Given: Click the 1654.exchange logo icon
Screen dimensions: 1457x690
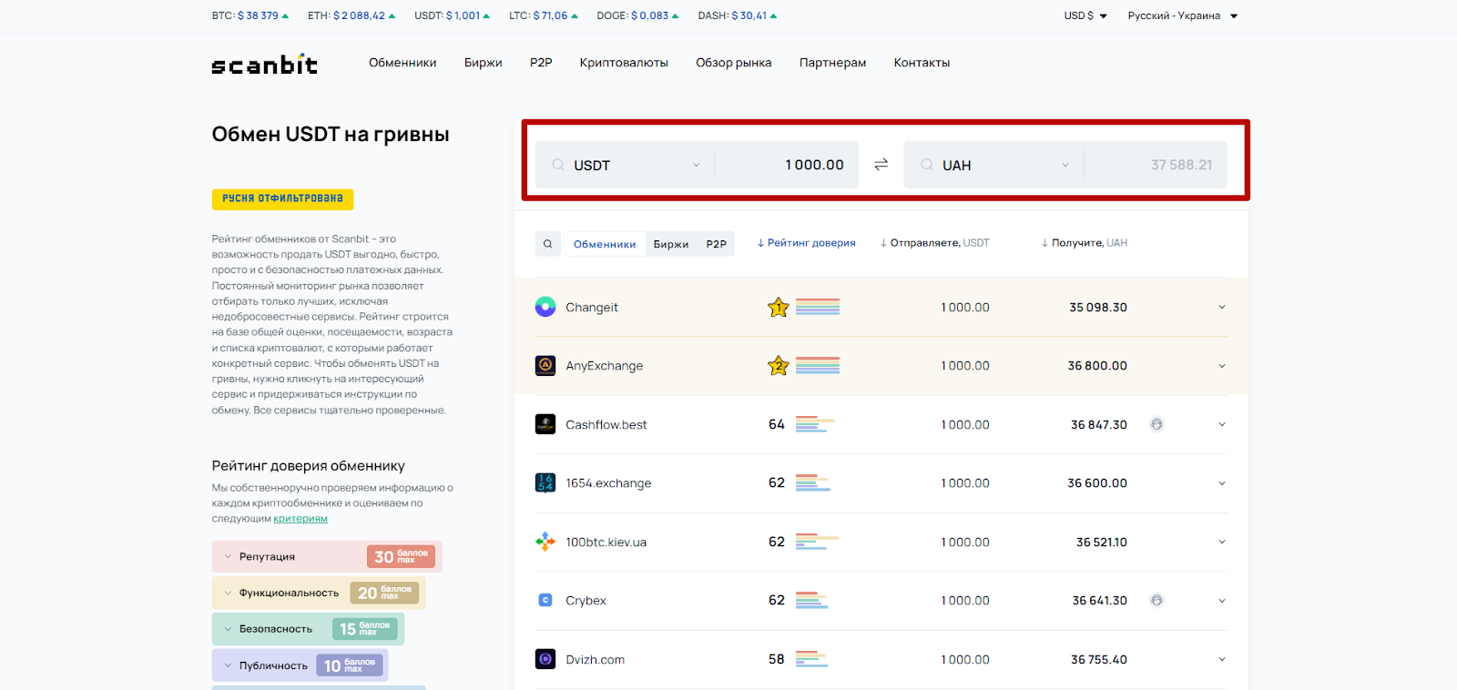Looking at the screenshot, I should click(545, 482).
